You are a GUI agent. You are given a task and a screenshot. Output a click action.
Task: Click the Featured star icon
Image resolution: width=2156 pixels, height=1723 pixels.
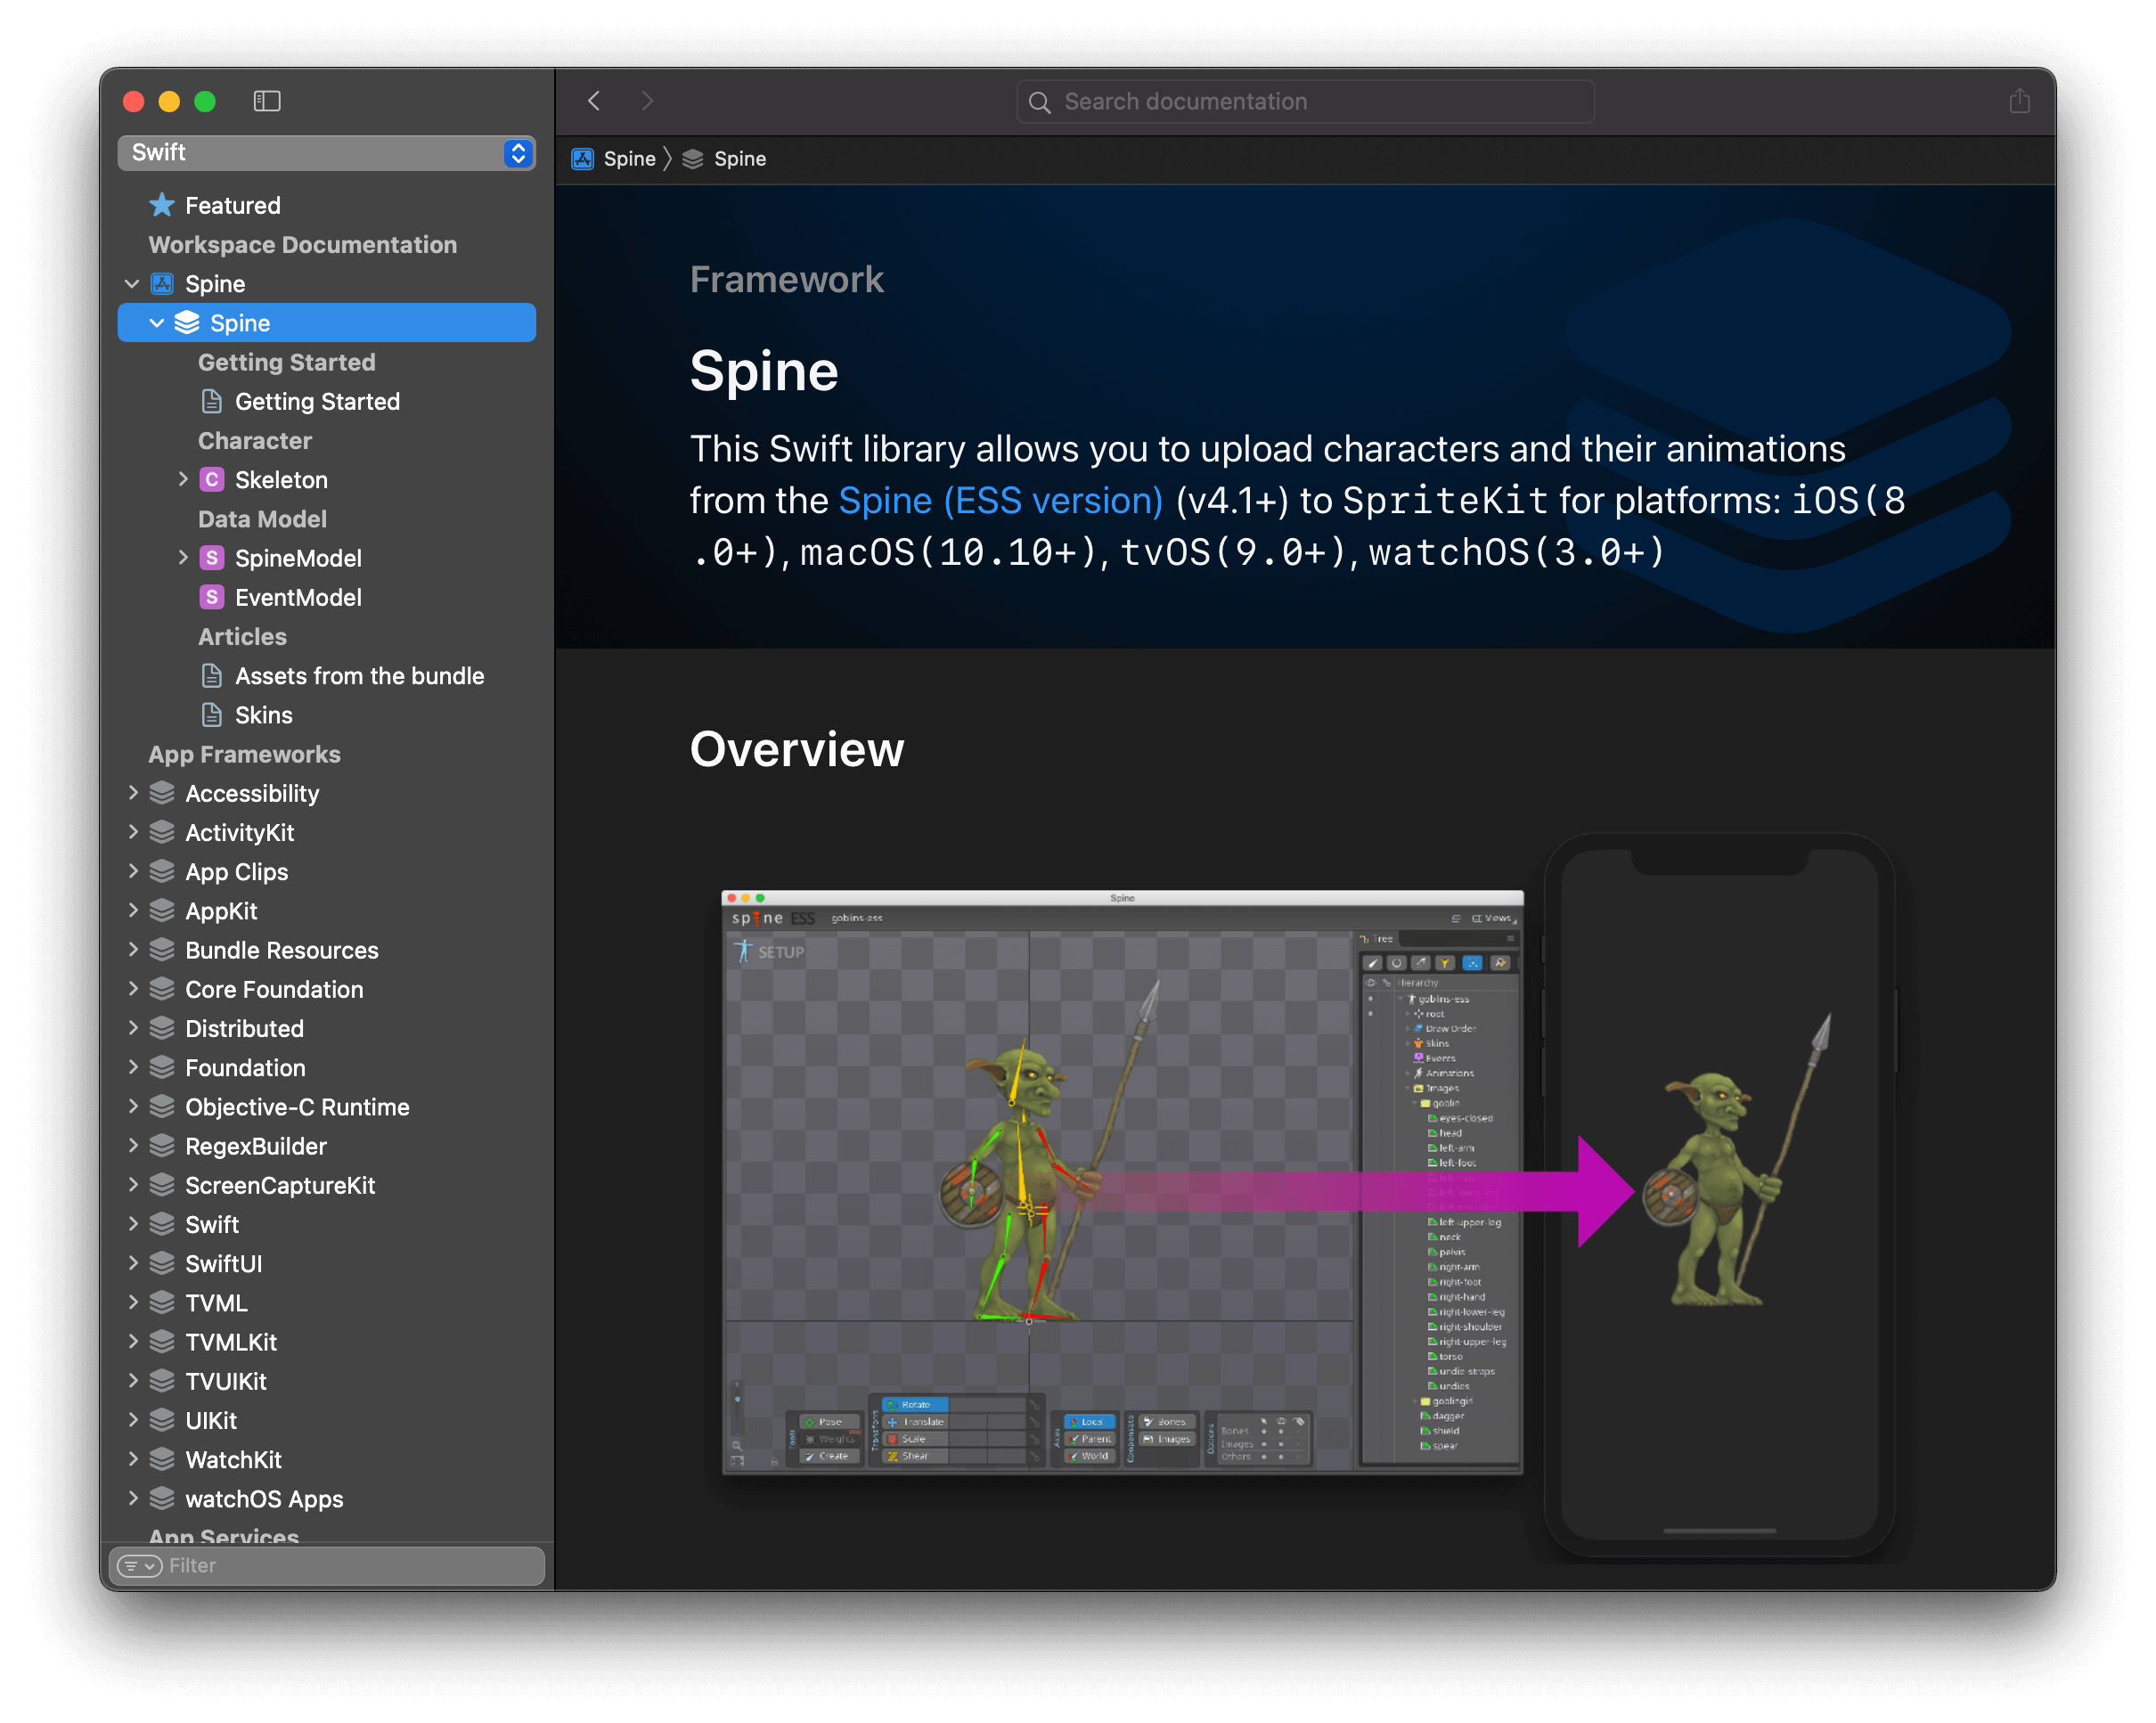click(x=162, y=205)
